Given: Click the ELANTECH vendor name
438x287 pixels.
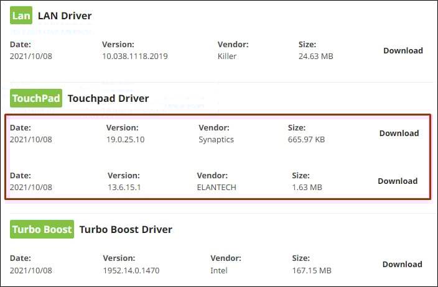Looking at the screenshot, I should click(x=217, y=187).
